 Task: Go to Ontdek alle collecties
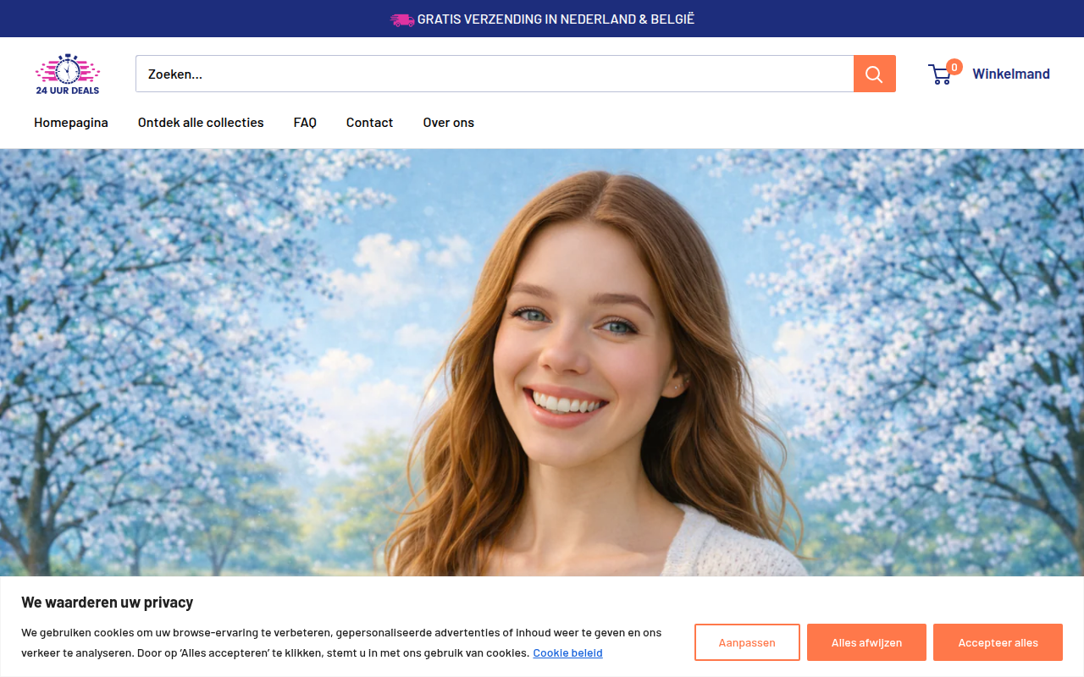click(201, 123)
